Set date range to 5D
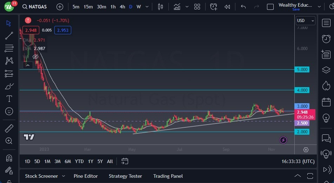 coord(37,161)
